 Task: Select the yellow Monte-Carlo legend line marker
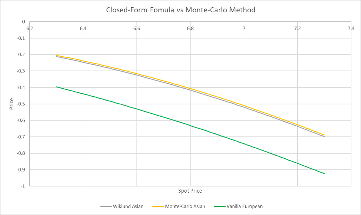click(x=158, y=207)
